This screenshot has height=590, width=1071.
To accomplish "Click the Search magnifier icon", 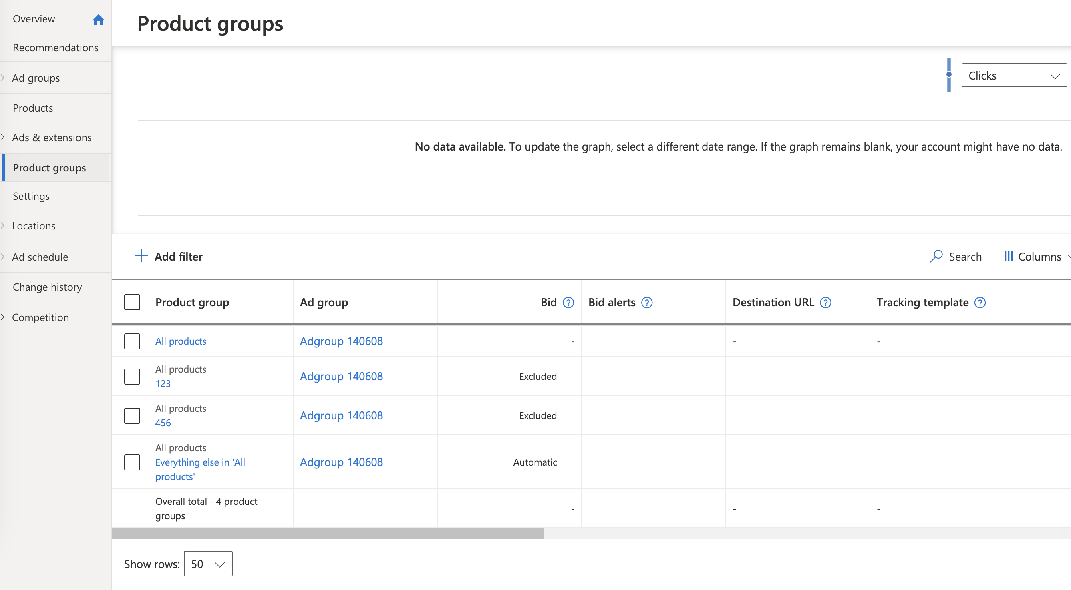I will click(936, 256).
